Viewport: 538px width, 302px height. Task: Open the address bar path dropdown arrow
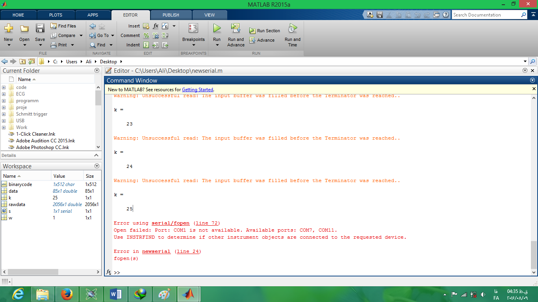(x=525, y=61)
